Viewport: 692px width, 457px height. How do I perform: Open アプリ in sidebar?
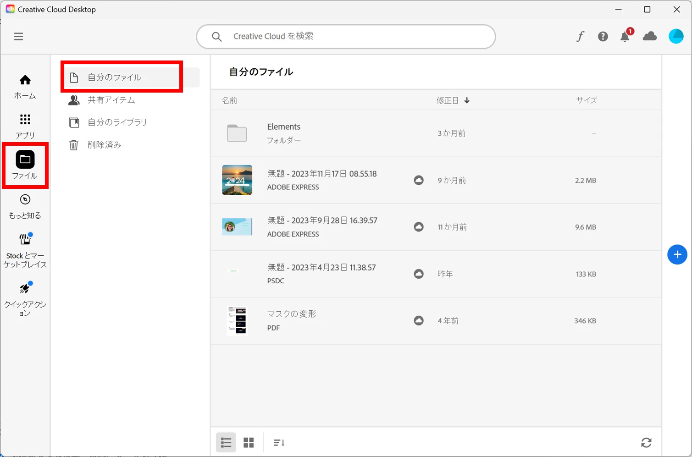coord(25,127)
